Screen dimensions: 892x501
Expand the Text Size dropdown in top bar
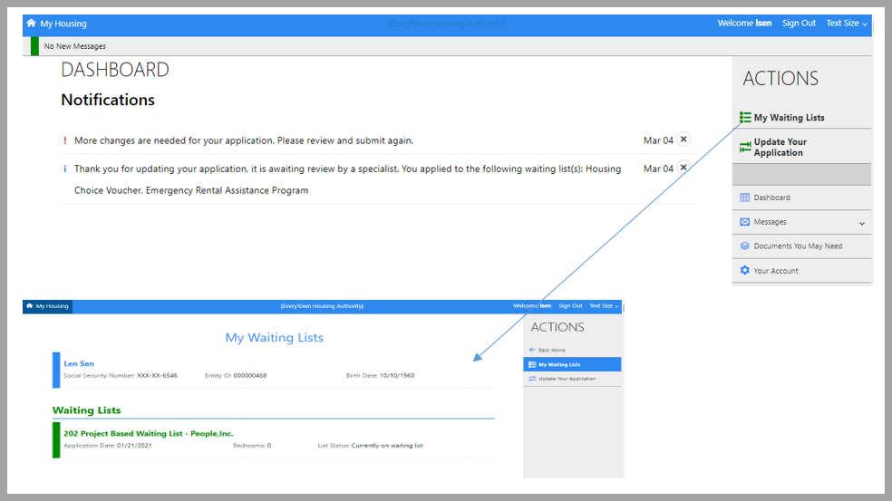coord(846,24)
